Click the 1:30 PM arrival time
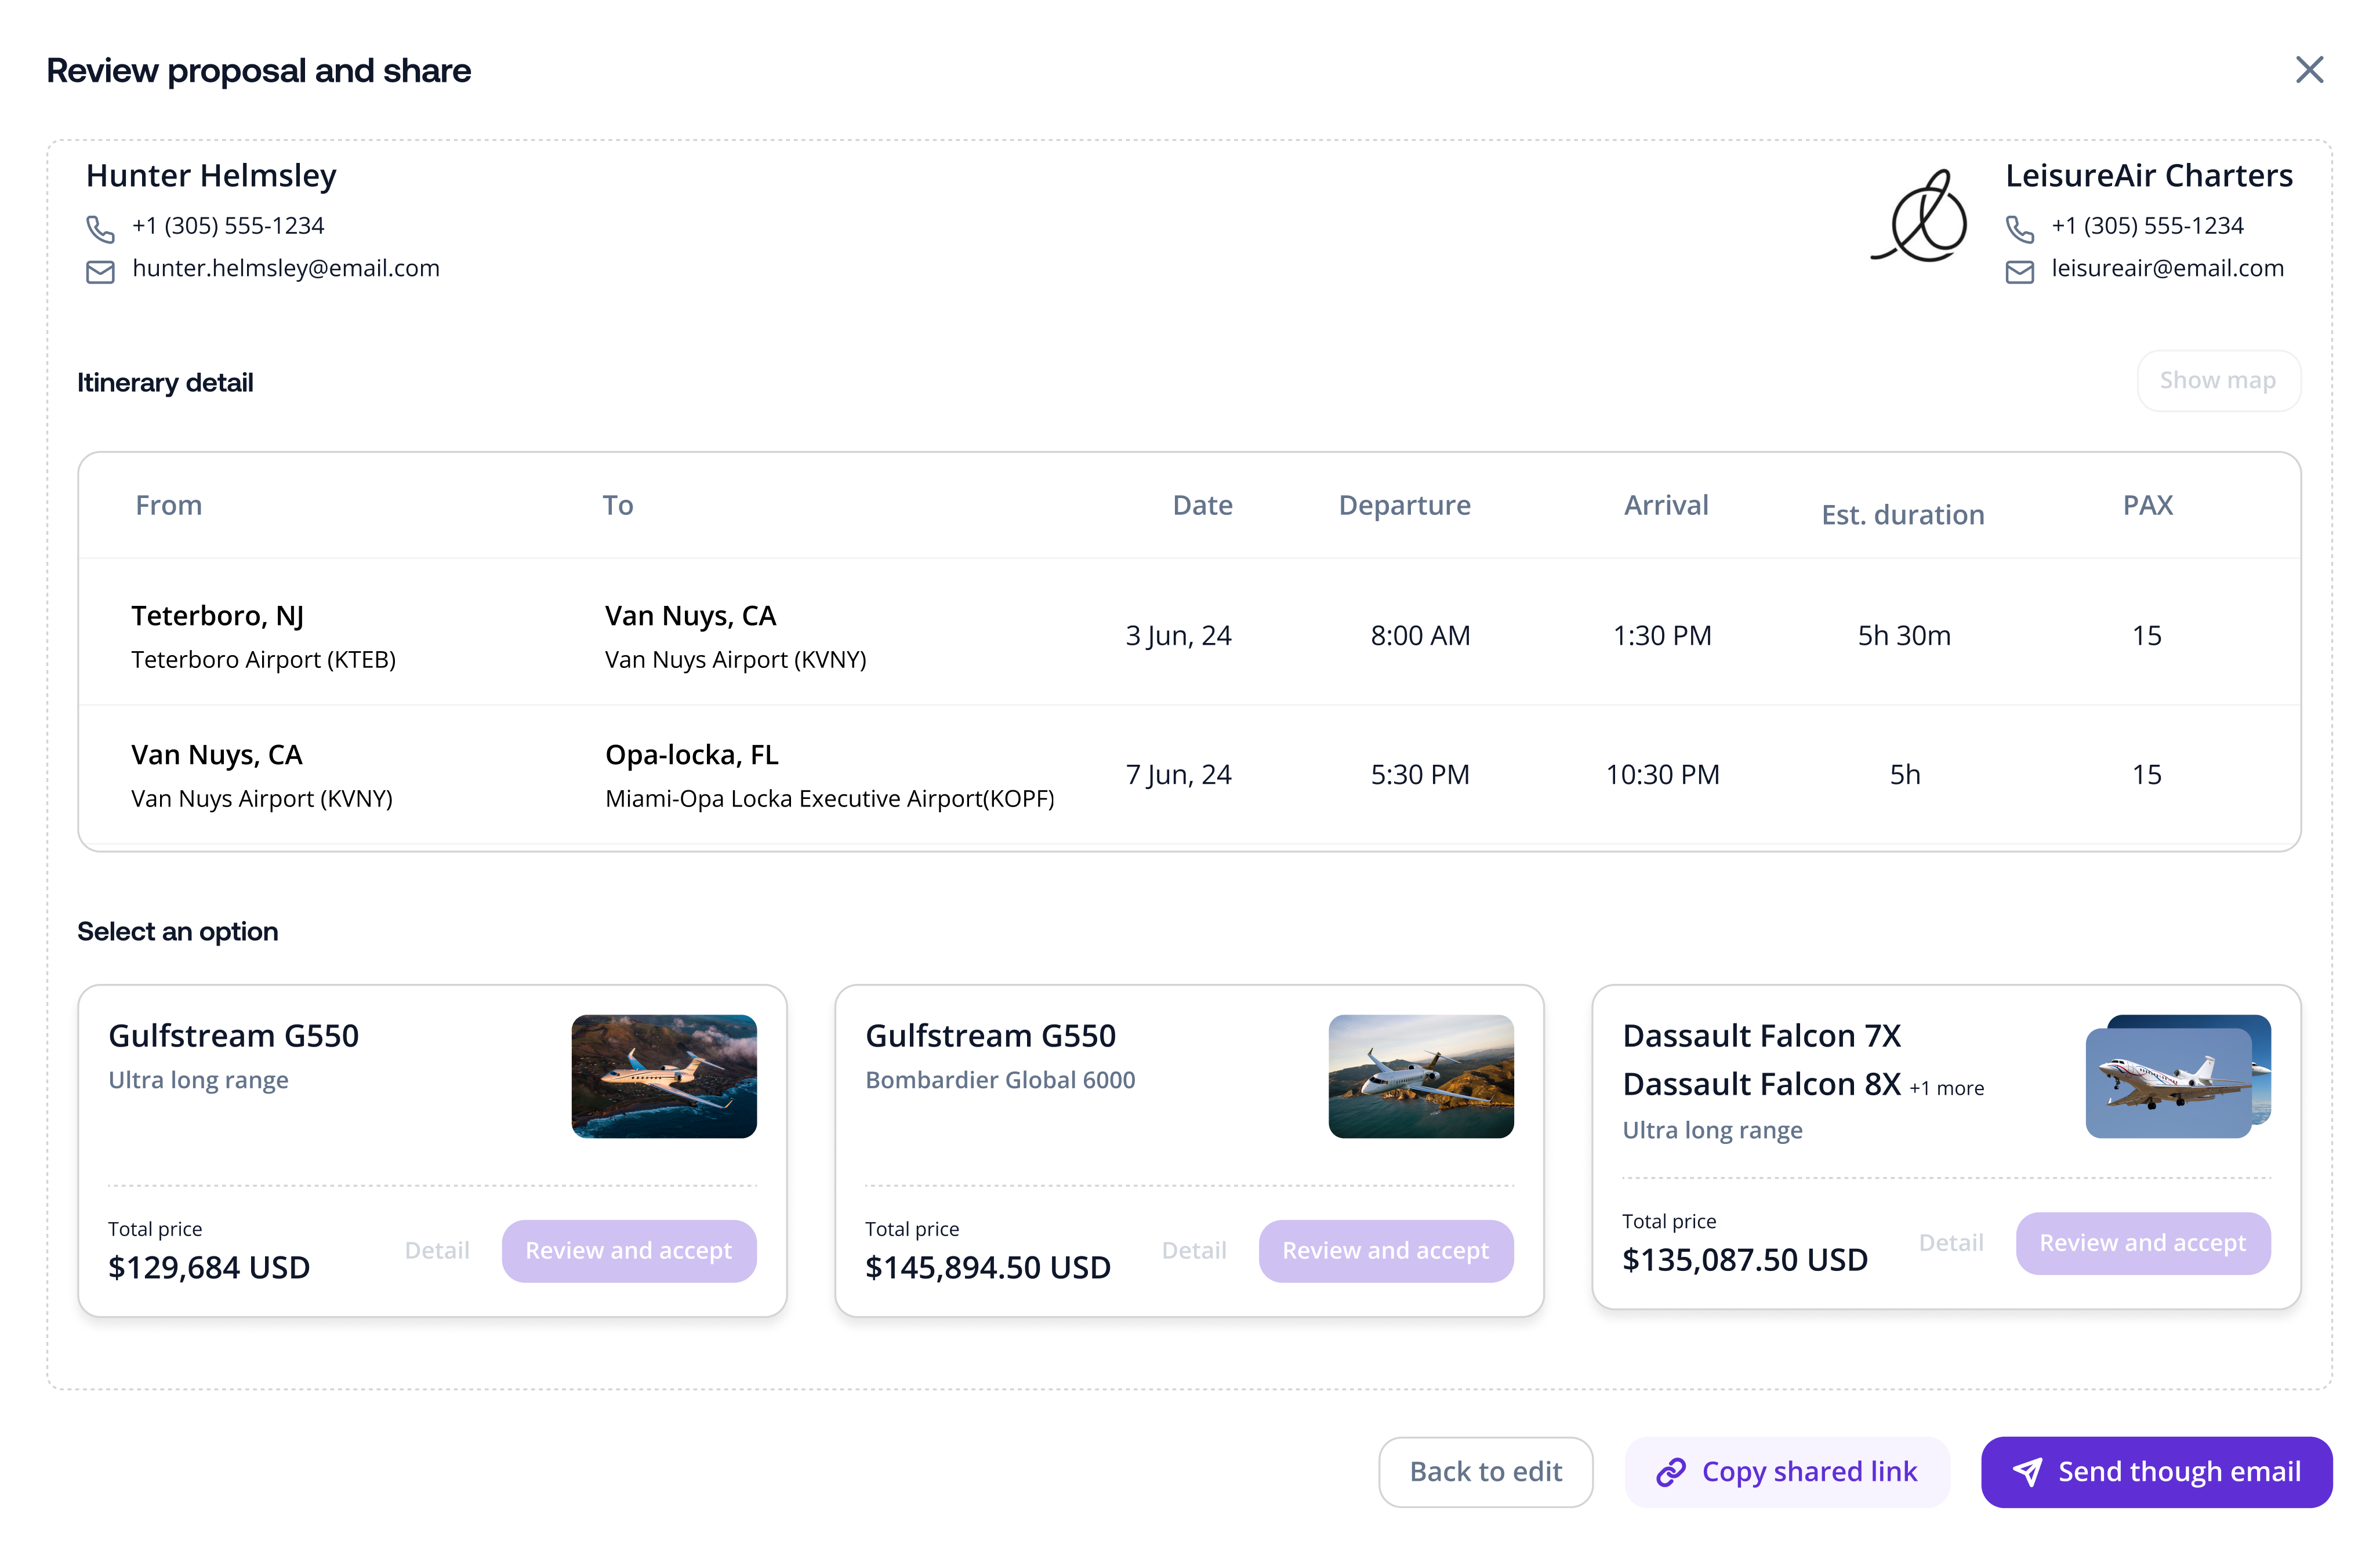Screen dimensions: 2380x1555 [x=1662, y=636]
